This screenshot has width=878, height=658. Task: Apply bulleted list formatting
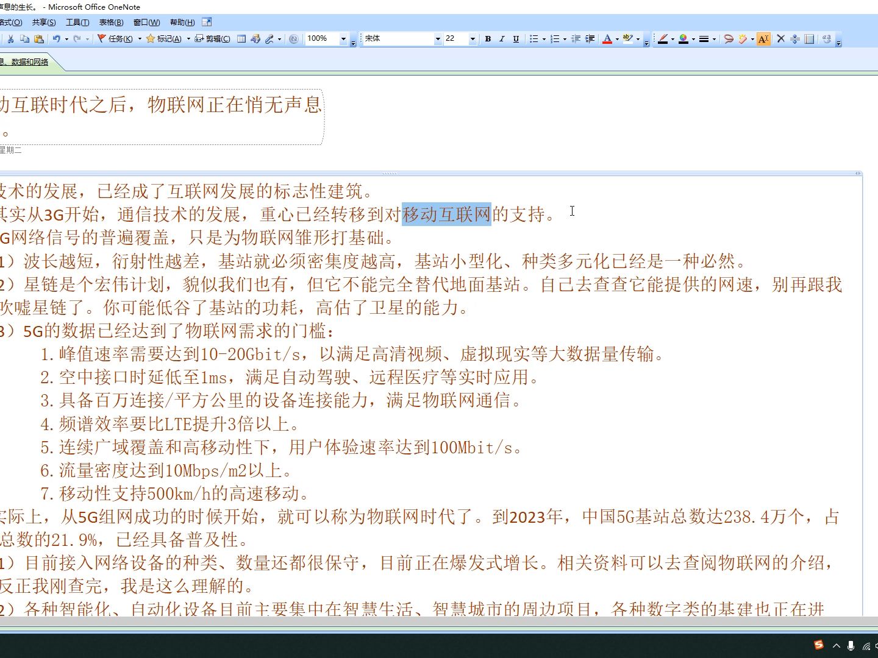(x=534, y=38)
